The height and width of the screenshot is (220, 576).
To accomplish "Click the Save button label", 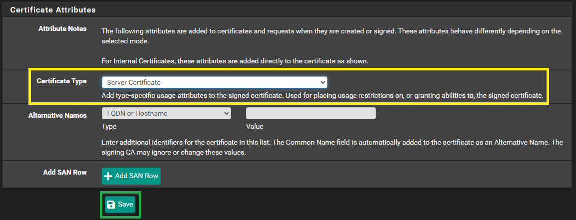I will (125, 205).
